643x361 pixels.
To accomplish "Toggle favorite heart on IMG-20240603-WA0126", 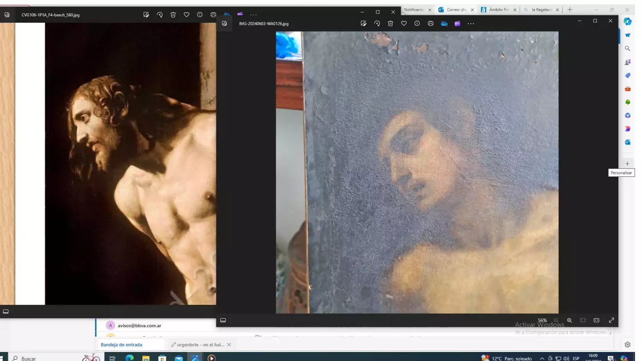I will click(x=403, y=24).
